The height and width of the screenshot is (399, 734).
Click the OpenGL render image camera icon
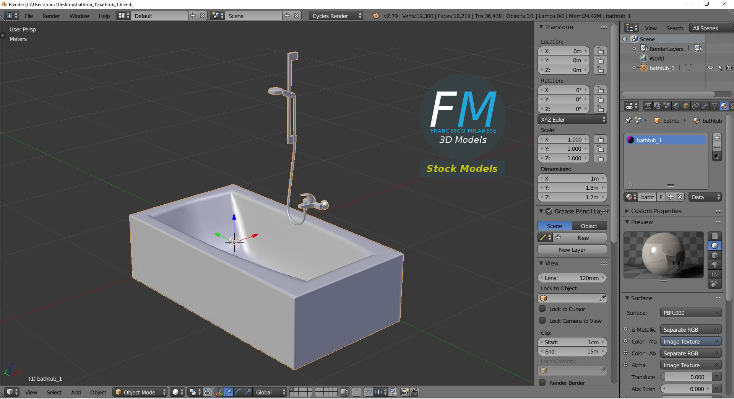[x=404, y=392]
